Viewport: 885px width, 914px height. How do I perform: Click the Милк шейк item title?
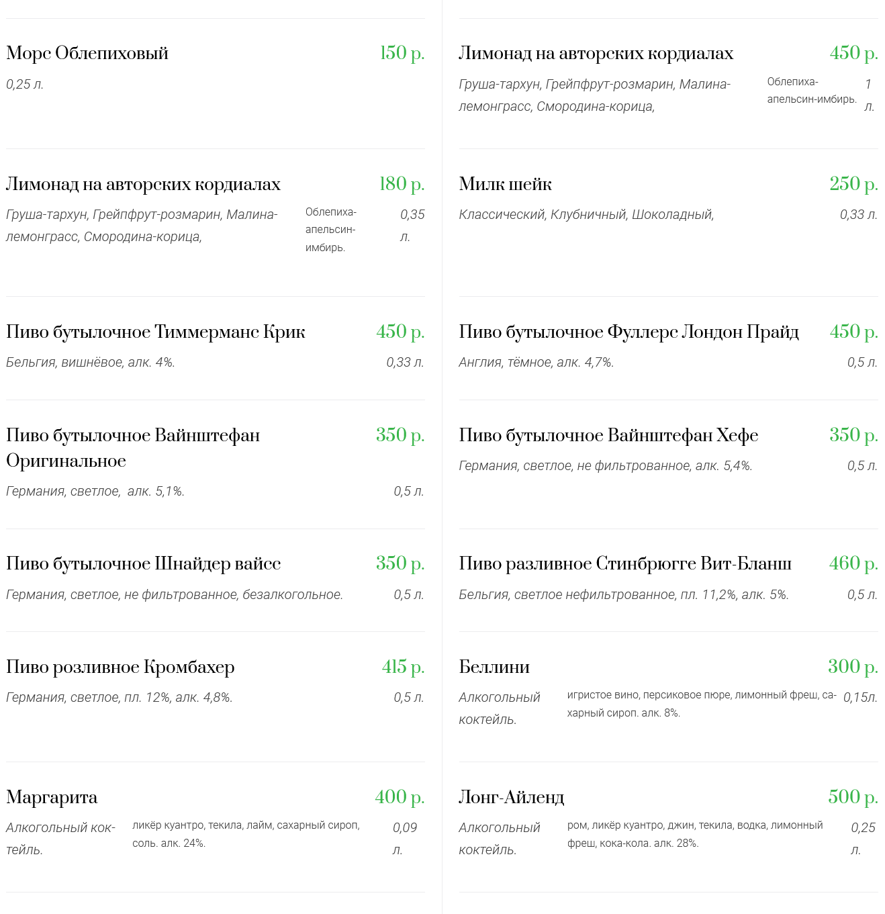pyautogui.click(x=505, y=184)
